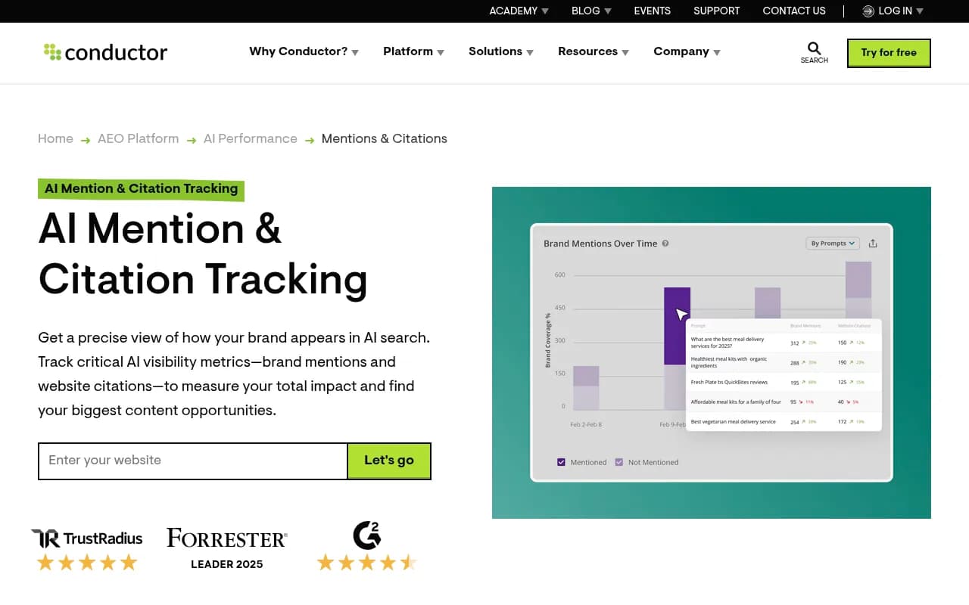This screenshot has height=605, width=969.
Task: Click the Try for free button
Action: coord(889,53)
